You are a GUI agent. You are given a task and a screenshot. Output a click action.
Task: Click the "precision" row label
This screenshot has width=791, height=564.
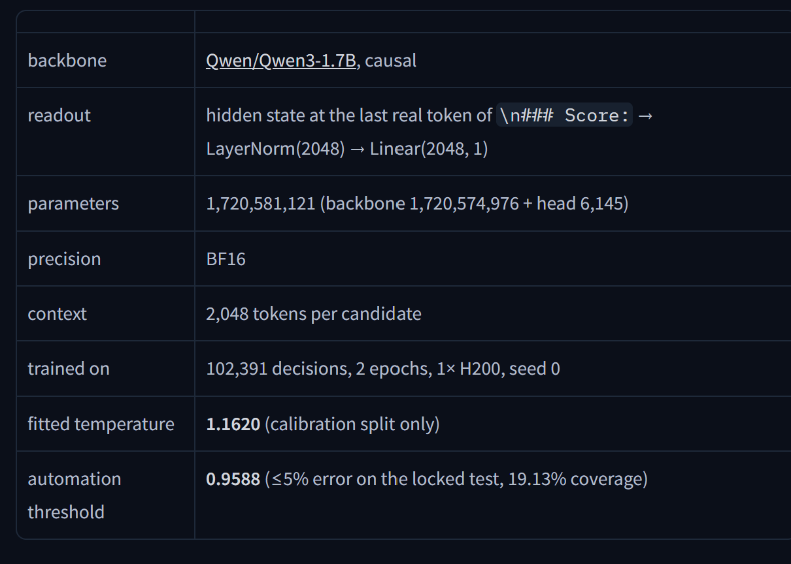click(x=64, y=259)
